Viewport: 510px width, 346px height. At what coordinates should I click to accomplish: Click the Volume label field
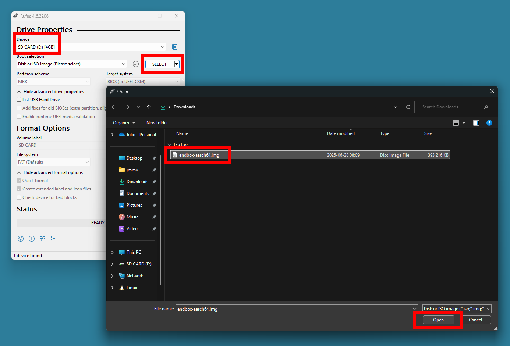[x=61, y=145]
